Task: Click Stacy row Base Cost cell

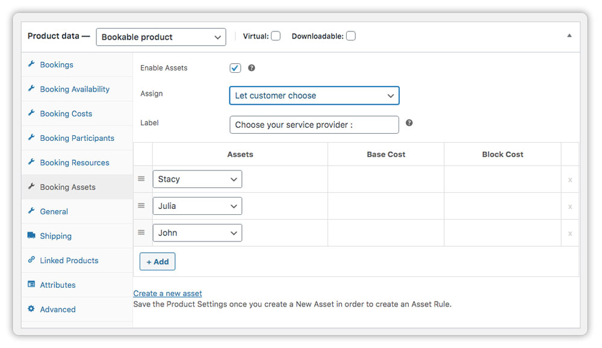Action: [386, 179]
